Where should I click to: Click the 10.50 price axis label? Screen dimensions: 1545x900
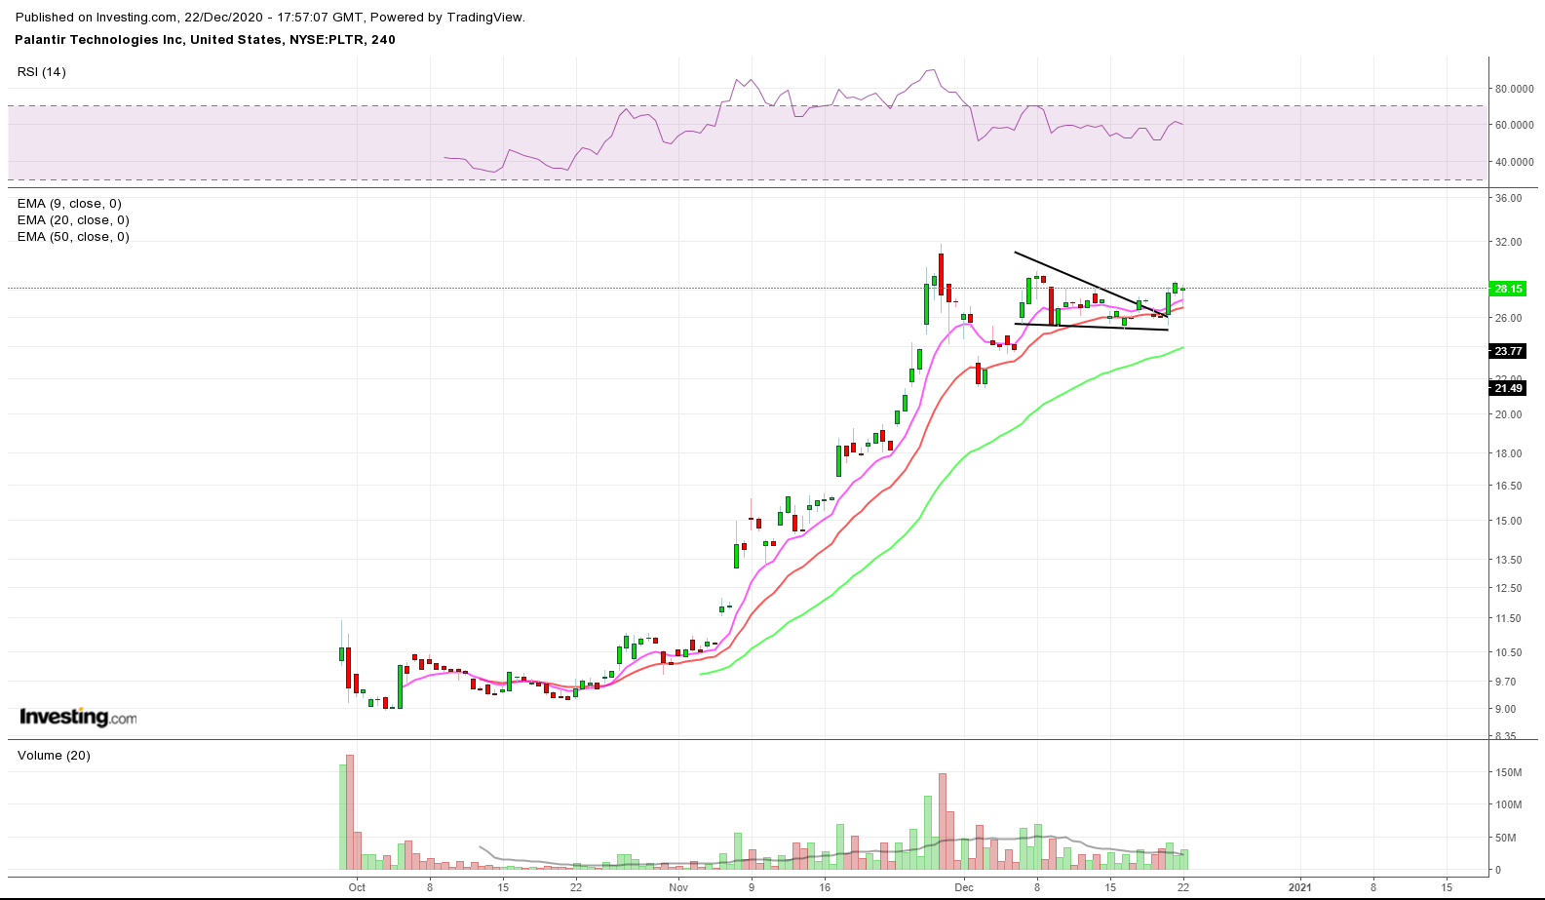[x=1508, y=652]
